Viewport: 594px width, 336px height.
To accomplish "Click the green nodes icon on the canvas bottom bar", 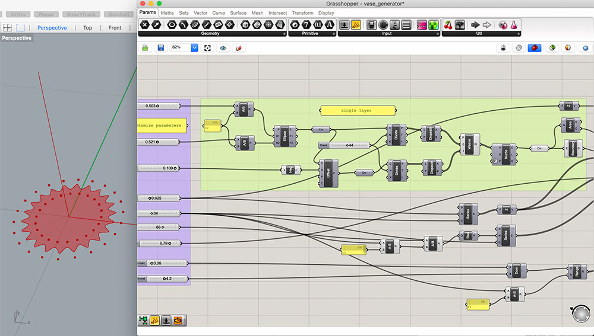I will point(143,321).
